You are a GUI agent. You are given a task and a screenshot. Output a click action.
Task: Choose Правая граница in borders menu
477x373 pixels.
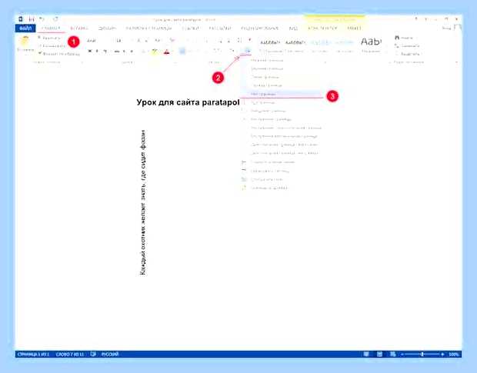[x=282, y=85]
